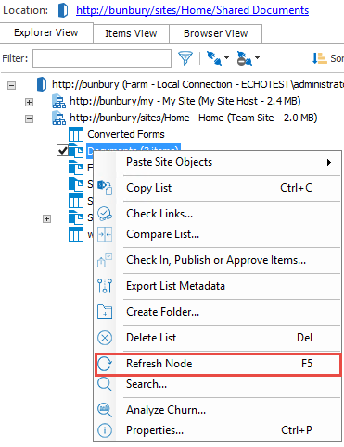Select the http://bunbury farm connection row
This screenshot has width=344, height=447.
[x=197, y=84]
